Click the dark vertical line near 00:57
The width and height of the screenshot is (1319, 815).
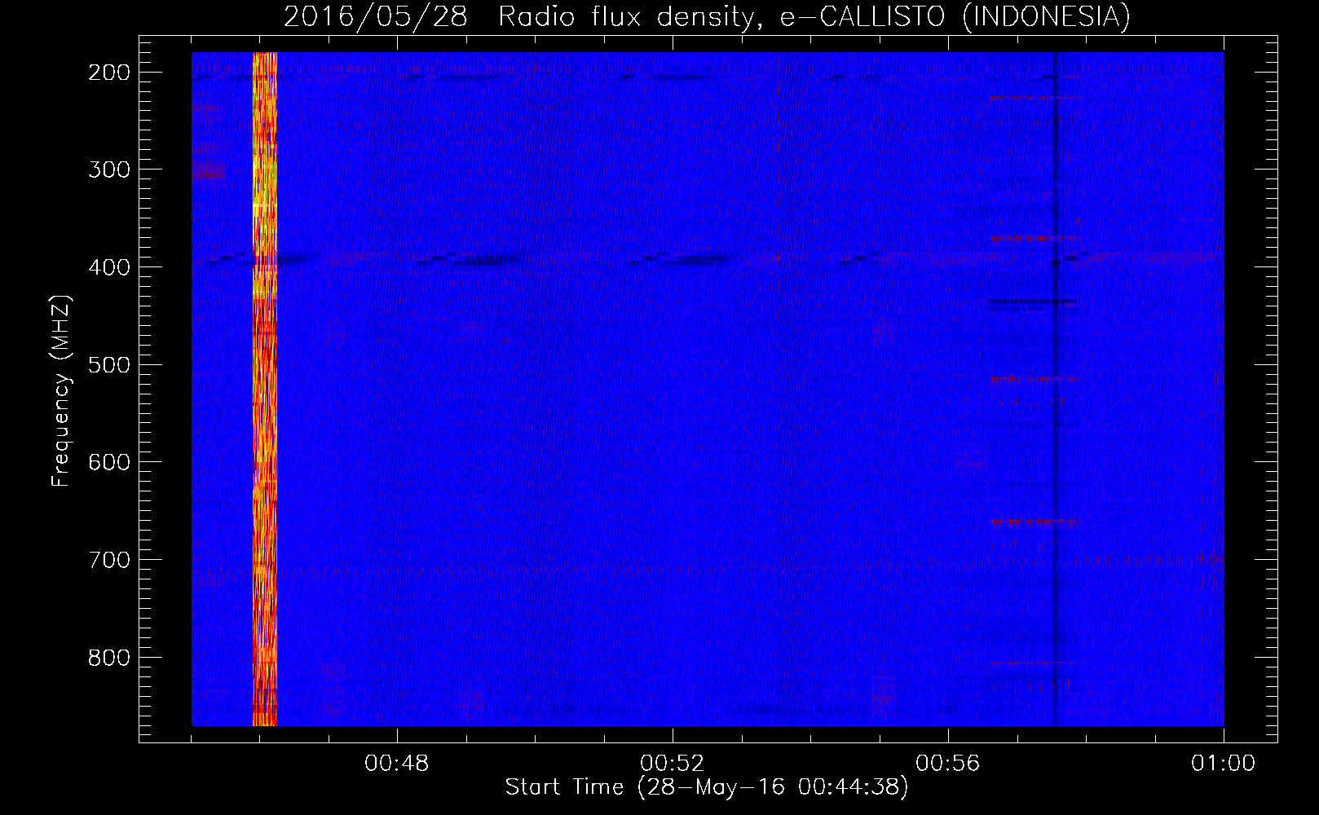[x=1056, y=389]
